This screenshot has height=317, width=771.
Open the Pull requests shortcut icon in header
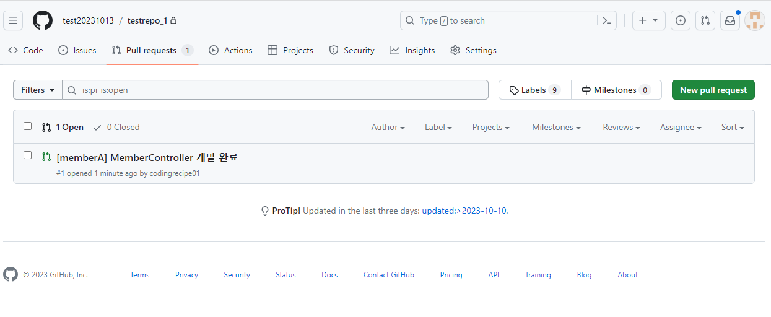pos(705,20)
